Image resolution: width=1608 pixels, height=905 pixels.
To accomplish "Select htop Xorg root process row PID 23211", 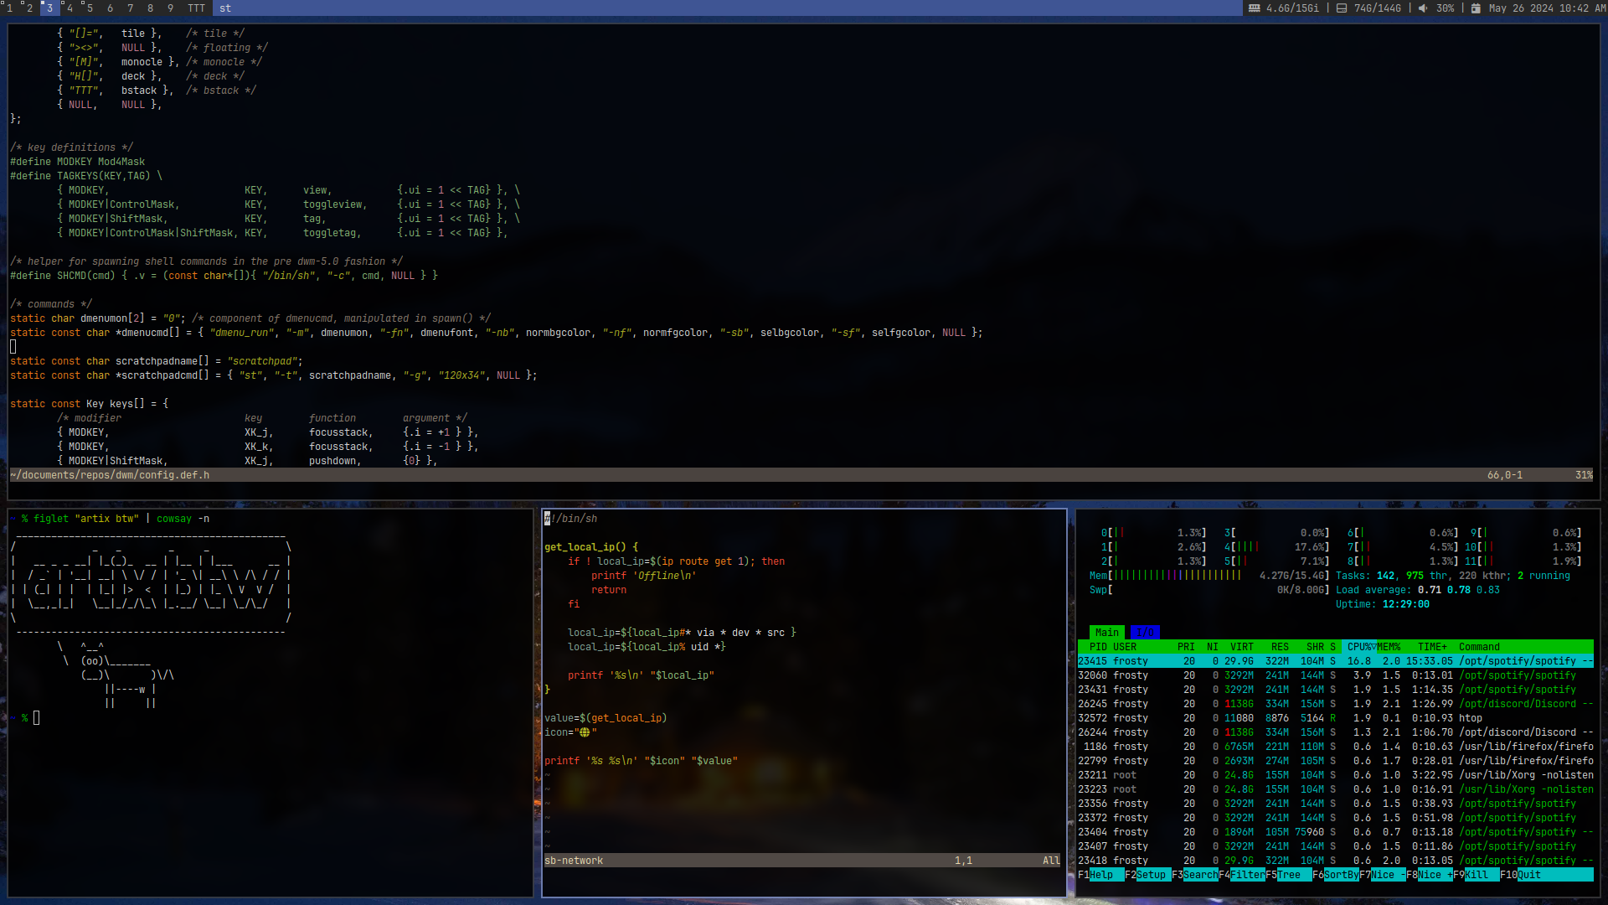I will click(x=1336, y=775).
